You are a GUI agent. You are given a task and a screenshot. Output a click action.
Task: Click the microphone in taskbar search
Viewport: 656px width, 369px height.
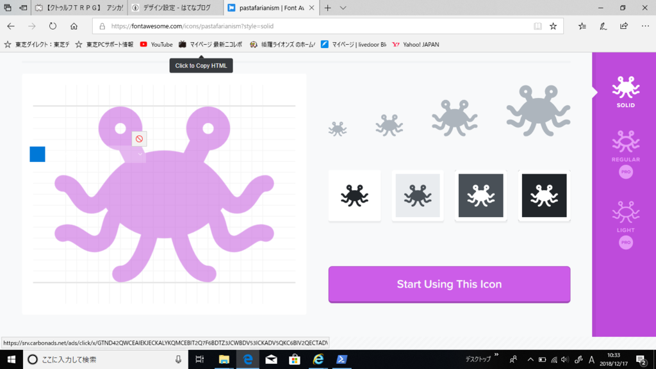(178, 359)
